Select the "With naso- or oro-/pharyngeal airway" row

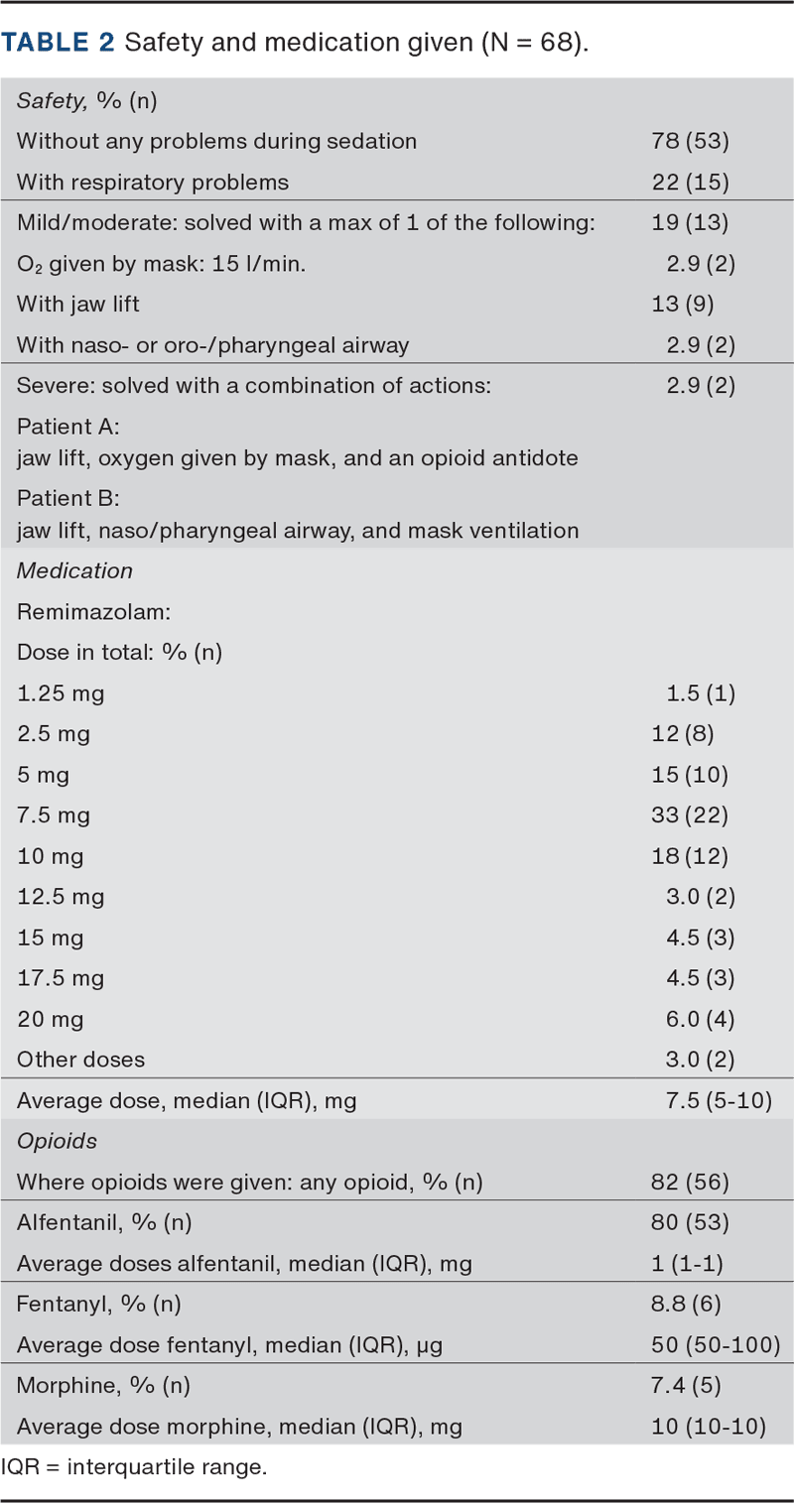pos(212,344)
